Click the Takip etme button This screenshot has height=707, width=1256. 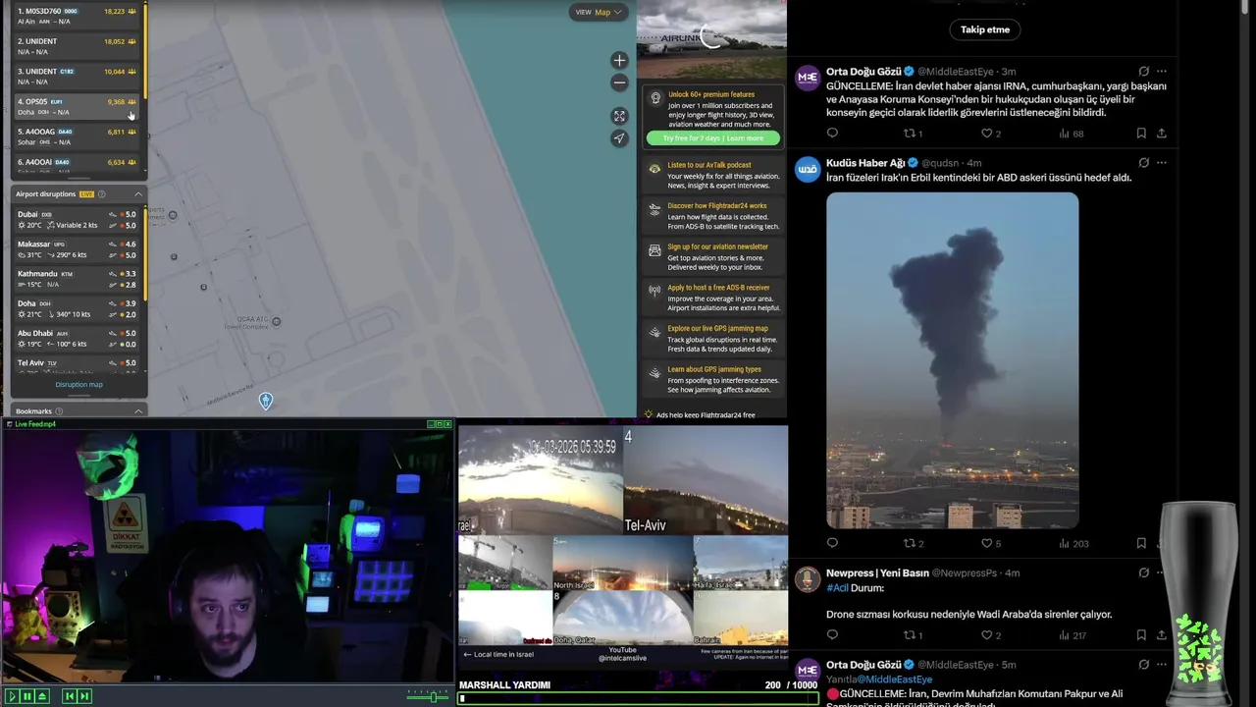tap(984, 29)
